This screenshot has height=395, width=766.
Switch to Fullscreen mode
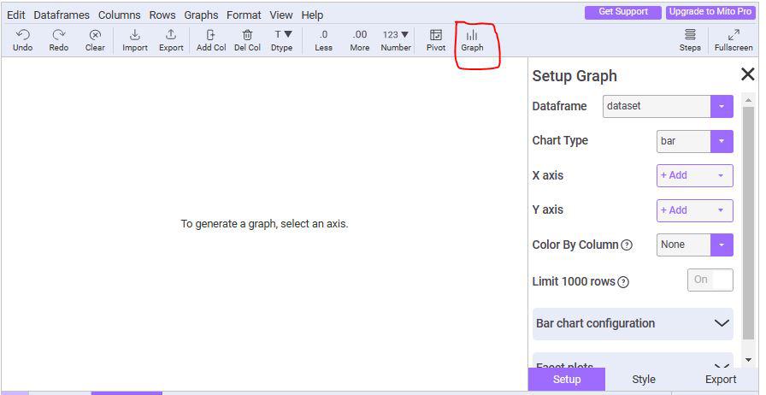pos(734,40)
